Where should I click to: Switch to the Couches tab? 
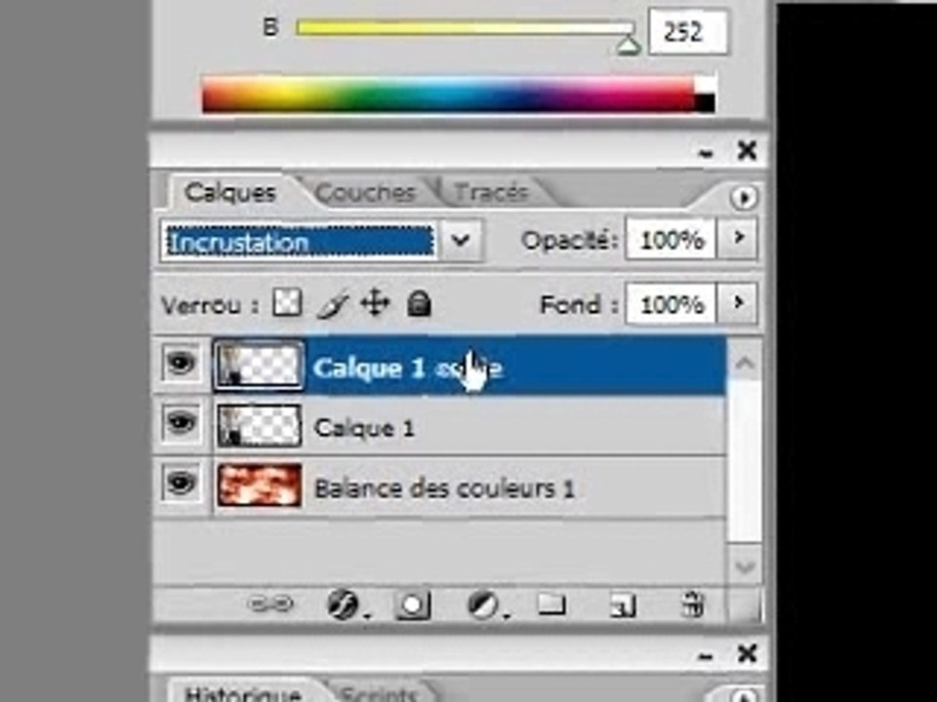pyautogui.click(x=364, y=193)
